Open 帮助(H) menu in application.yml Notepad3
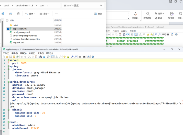The image size is (183, 135). 49,53
